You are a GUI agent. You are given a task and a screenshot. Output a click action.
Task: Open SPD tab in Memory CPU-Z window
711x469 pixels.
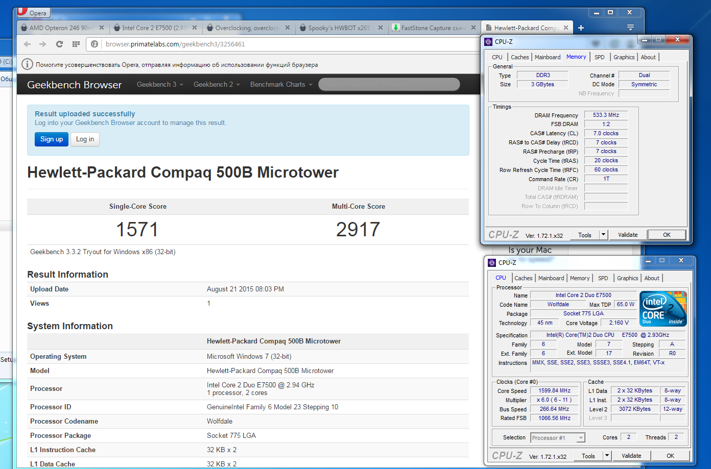coord(600,57)
